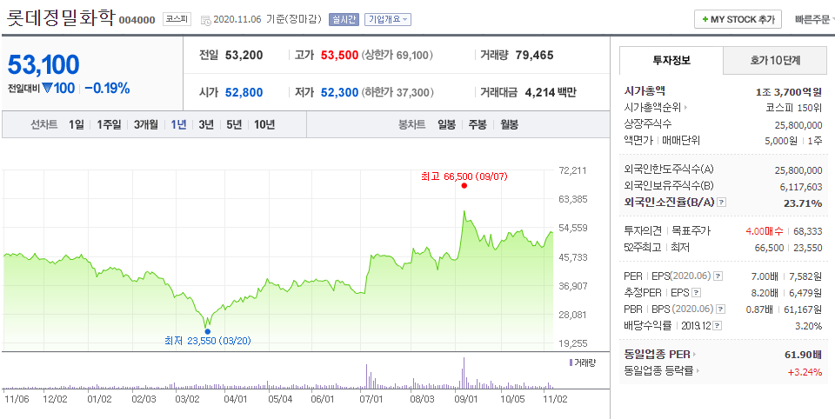The height and width of the screenshot is (419, 835).
Task: Select the 10년 line chart period
Action: pyautogui.click(x=264, y=125)
